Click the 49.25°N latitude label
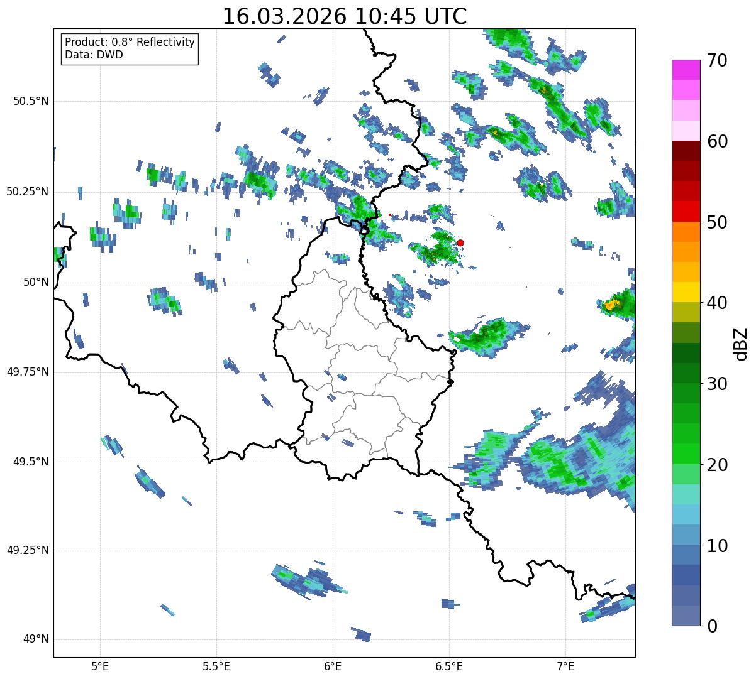 click(x=28, y=550)
